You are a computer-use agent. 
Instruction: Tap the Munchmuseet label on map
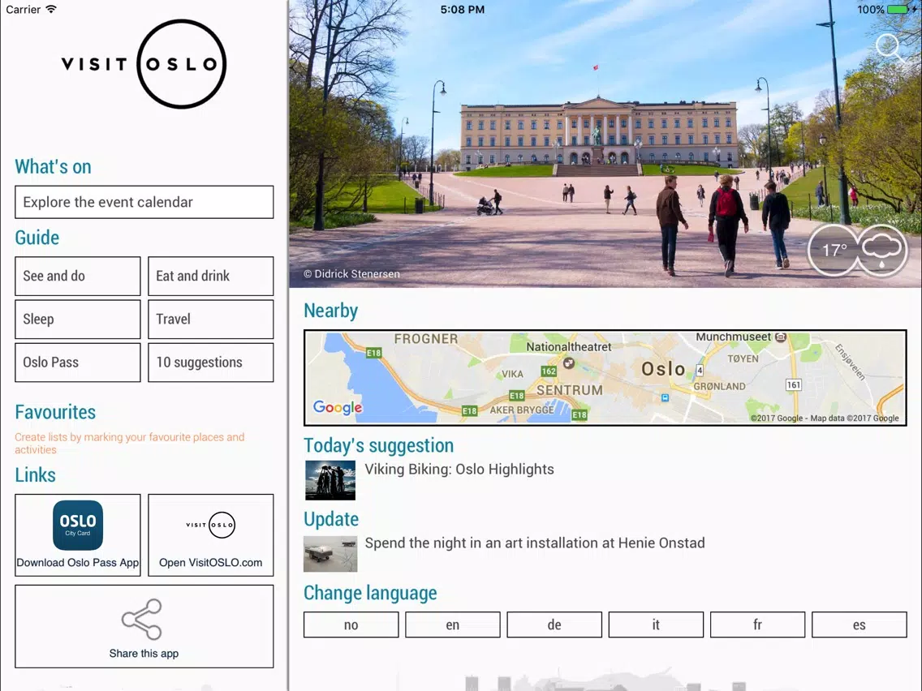click(733, 337)
